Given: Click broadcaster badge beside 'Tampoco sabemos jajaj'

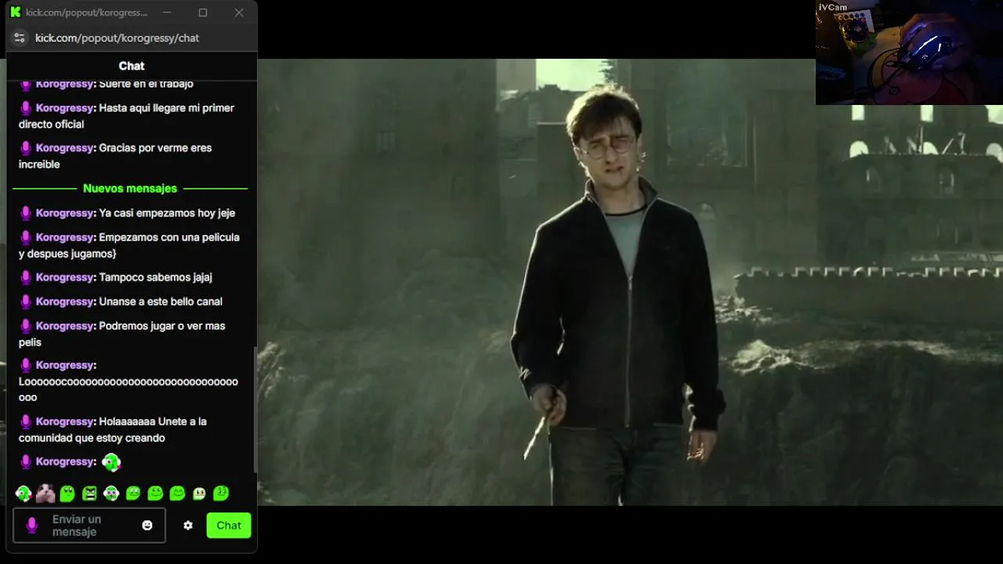Looking at the screenshot, I should pos(26,277).
